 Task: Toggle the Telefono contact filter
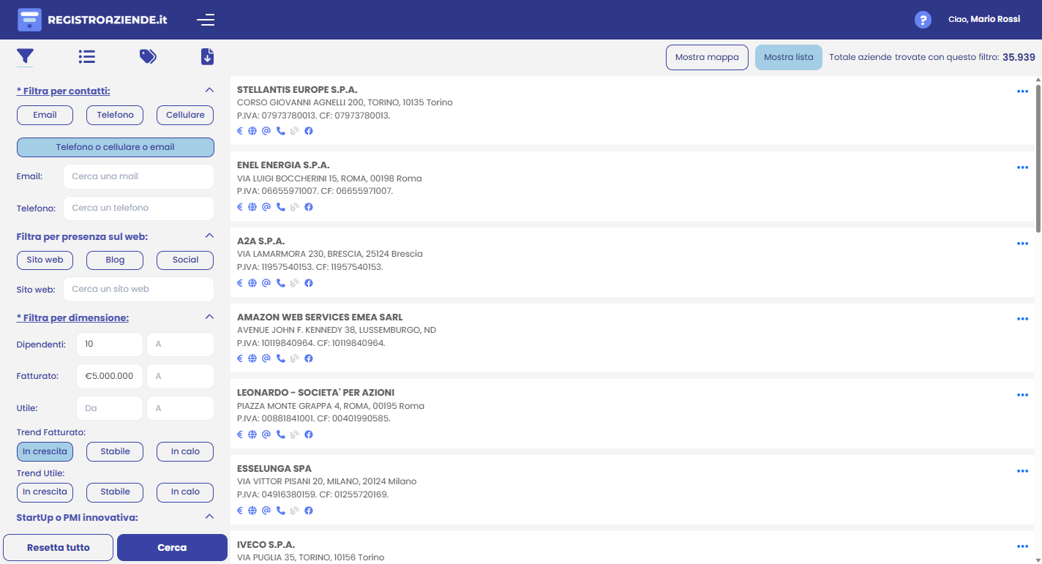coord(115,115)
